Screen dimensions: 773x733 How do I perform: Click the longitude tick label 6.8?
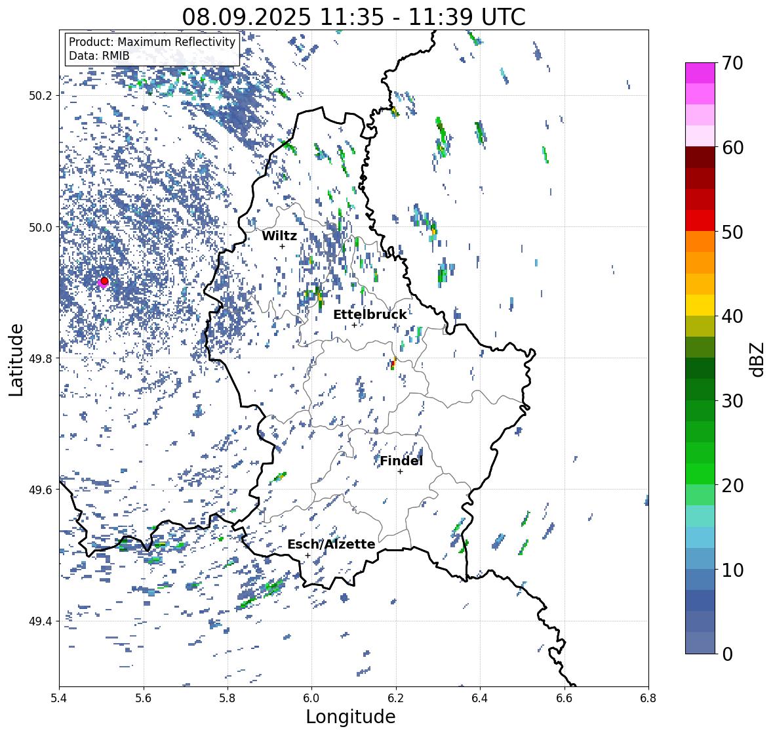click(648, 698)
